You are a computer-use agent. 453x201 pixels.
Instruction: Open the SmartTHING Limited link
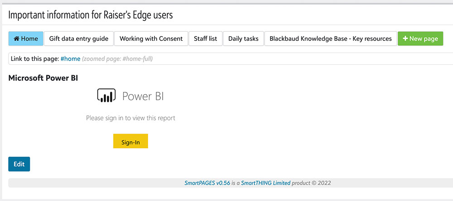point(266,183)
